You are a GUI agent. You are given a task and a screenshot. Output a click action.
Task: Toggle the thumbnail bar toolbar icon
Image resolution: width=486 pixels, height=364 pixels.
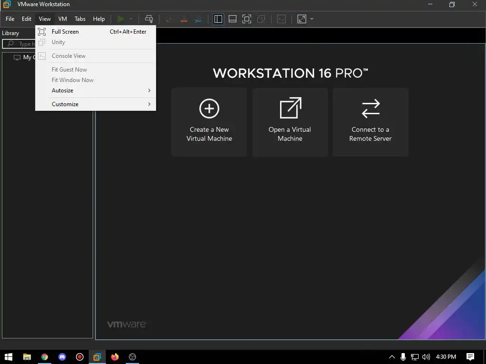click(233, 19)
